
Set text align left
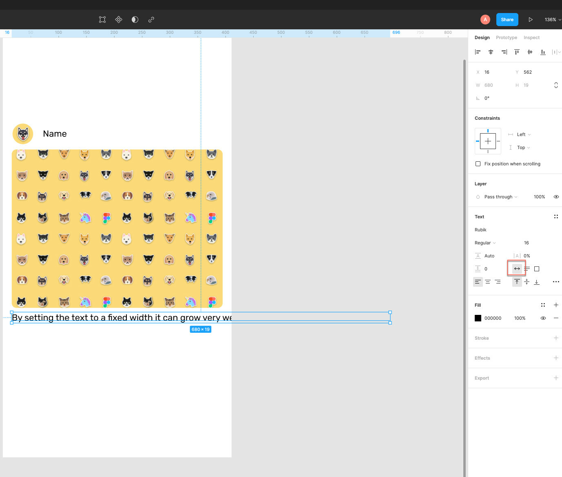click(478, 282)
